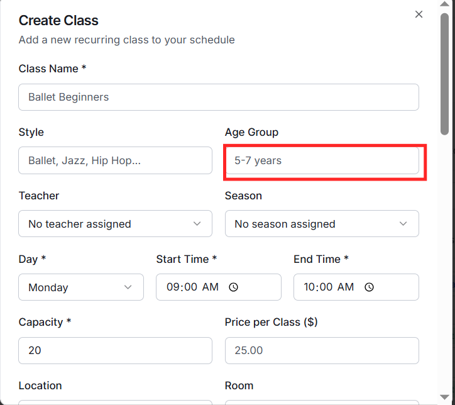Click the Capacity field showing 20

pyautogui.click(x=116, y=350)
